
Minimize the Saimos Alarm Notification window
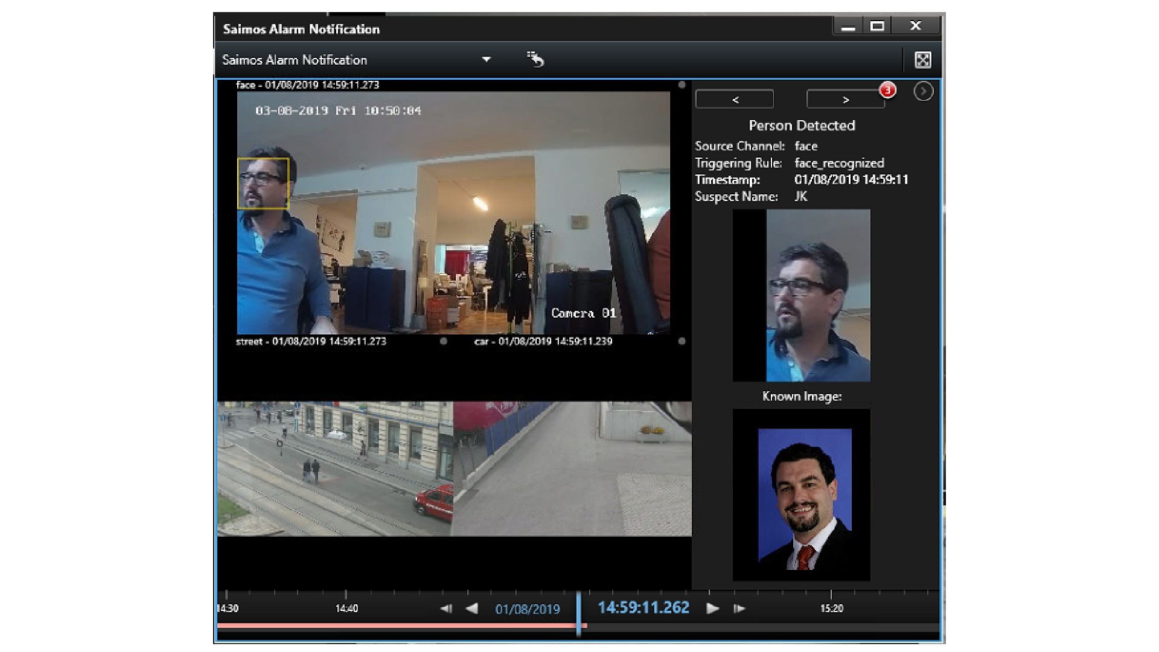[848, 27]
